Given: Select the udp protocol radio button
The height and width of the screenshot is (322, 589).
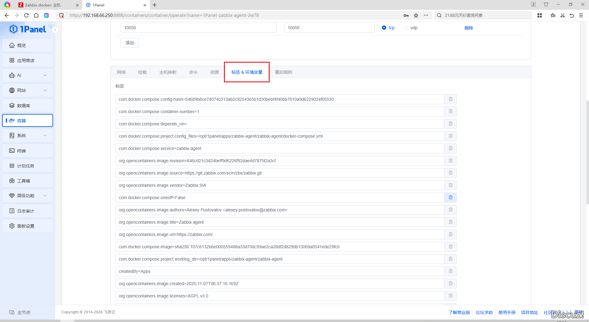Looking at the screenshot, I should tap(406, 28).
